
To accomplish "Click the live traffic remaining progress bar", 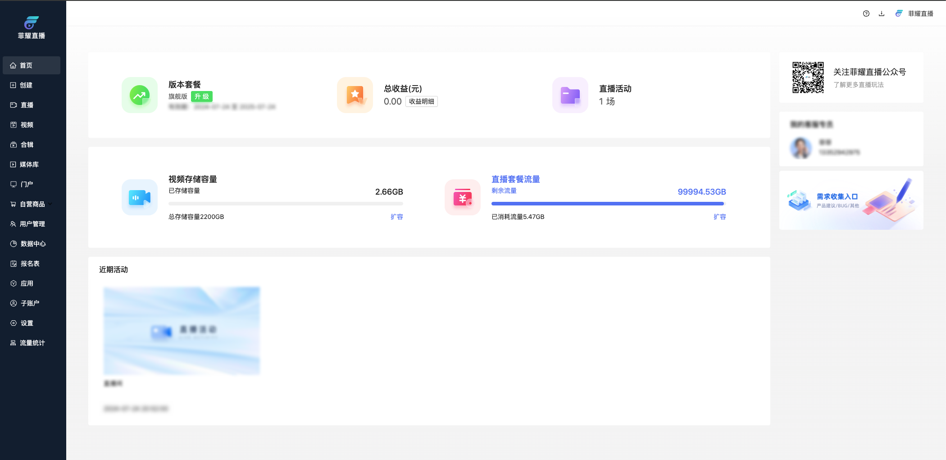I will pos(608,204).
